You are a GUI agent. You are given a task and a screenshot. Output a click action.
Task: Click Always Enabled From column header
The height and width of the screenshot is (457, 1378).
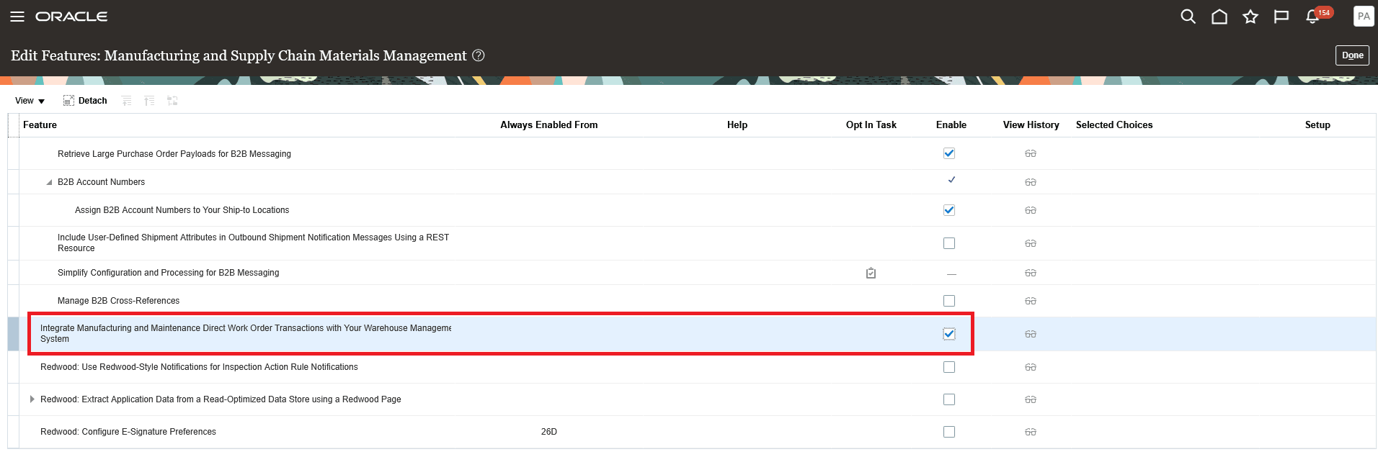pos(549,125)
